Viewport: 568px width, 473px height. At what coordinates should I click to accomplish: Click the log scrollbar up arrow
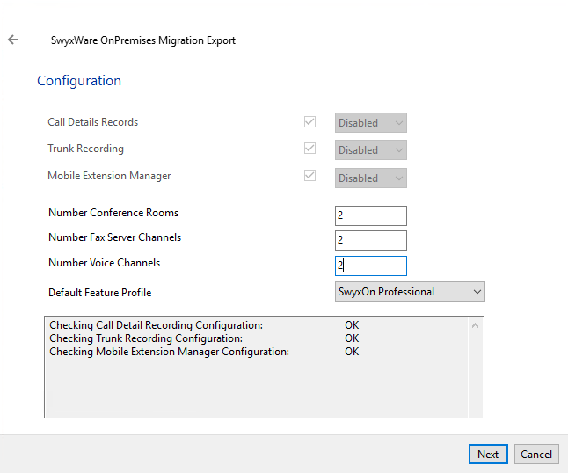pos(476,325)
